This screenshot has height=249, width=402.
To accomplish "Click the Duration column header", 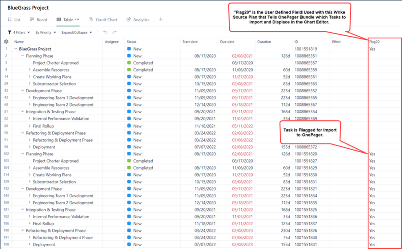I will coord(264,42).
